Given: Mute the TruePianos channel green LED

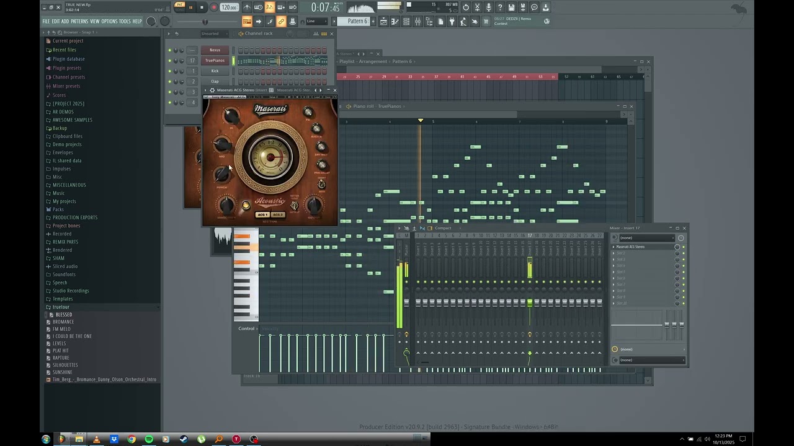Looking at the screenshot, I should tap(169, 61).
